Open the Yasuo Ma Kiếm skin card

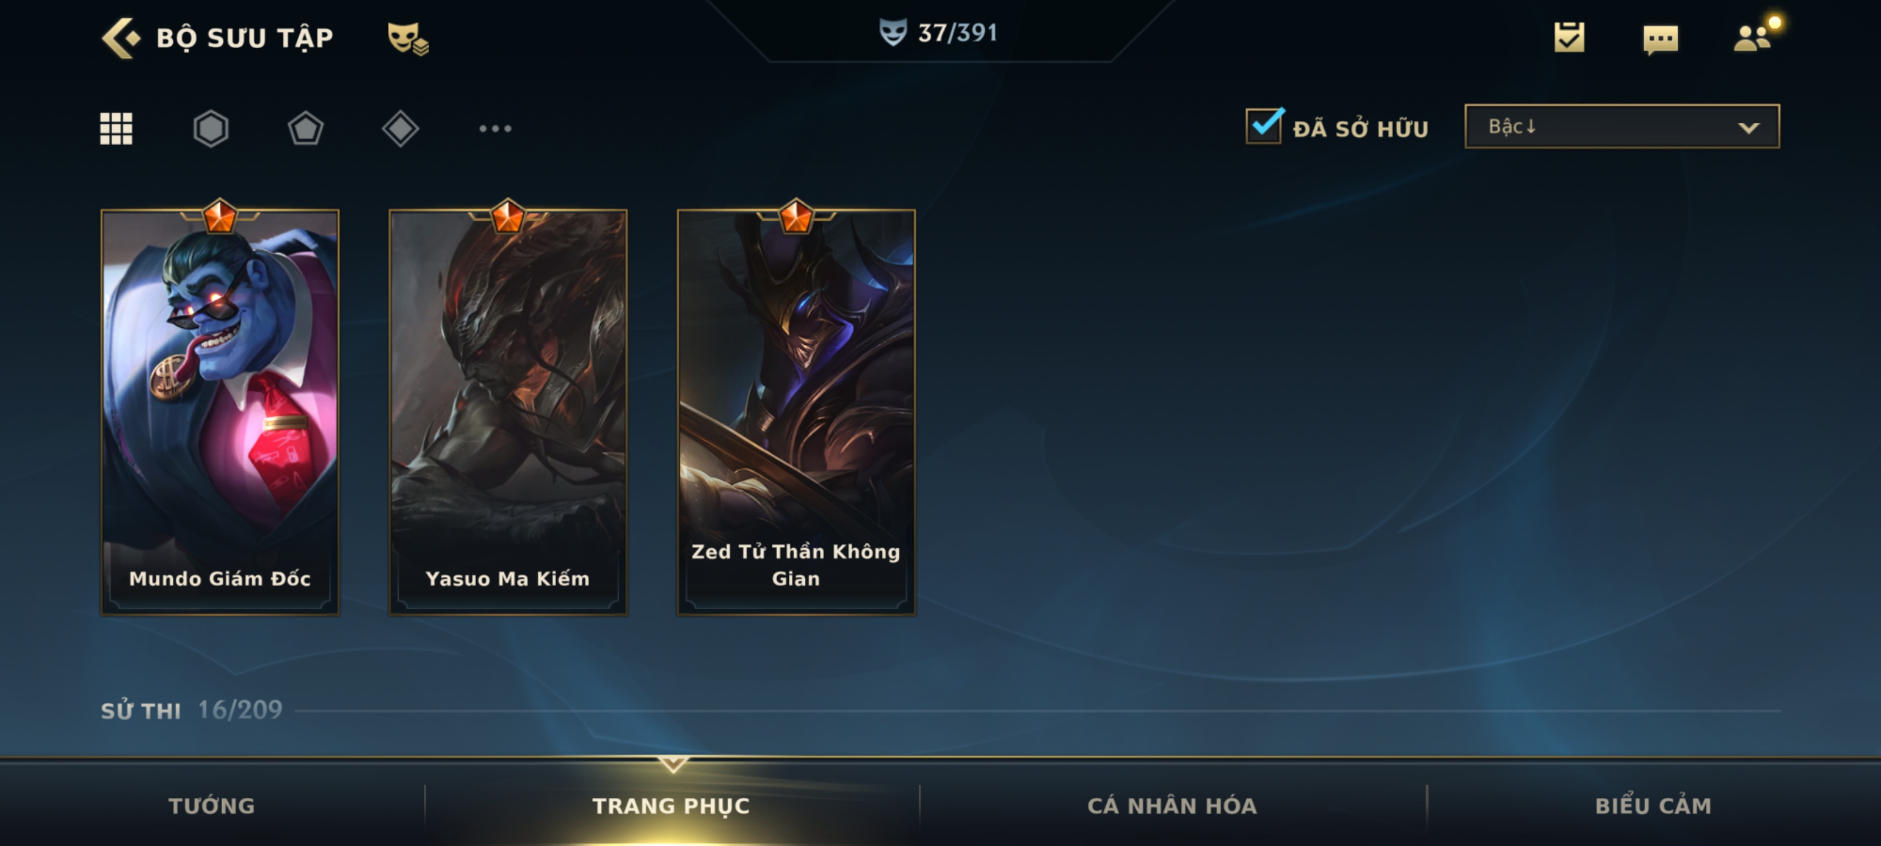[507, 412]
